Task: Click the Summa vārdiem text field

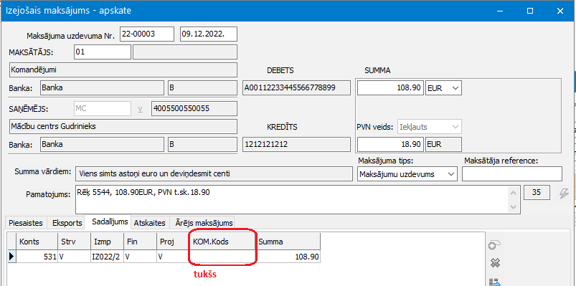Action: 214,174
